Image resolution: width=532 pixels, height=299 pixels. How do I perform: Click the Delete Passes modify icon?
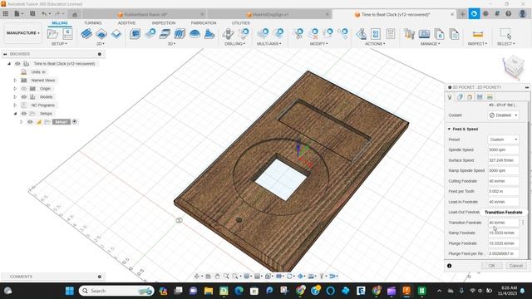coord(313,34)
